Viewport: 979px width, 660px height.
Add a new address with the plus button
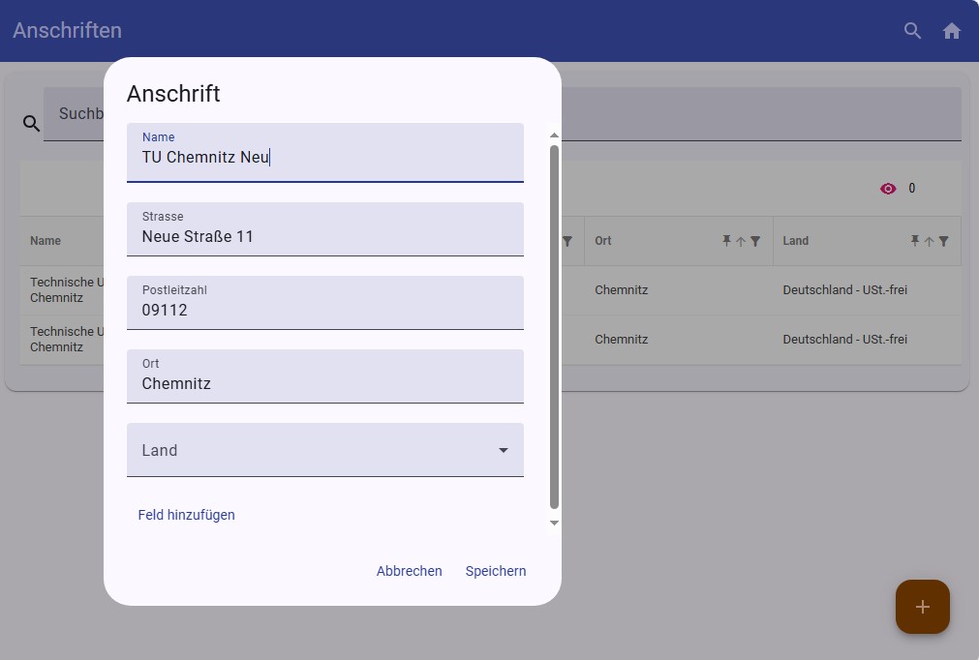coord(923,607)
